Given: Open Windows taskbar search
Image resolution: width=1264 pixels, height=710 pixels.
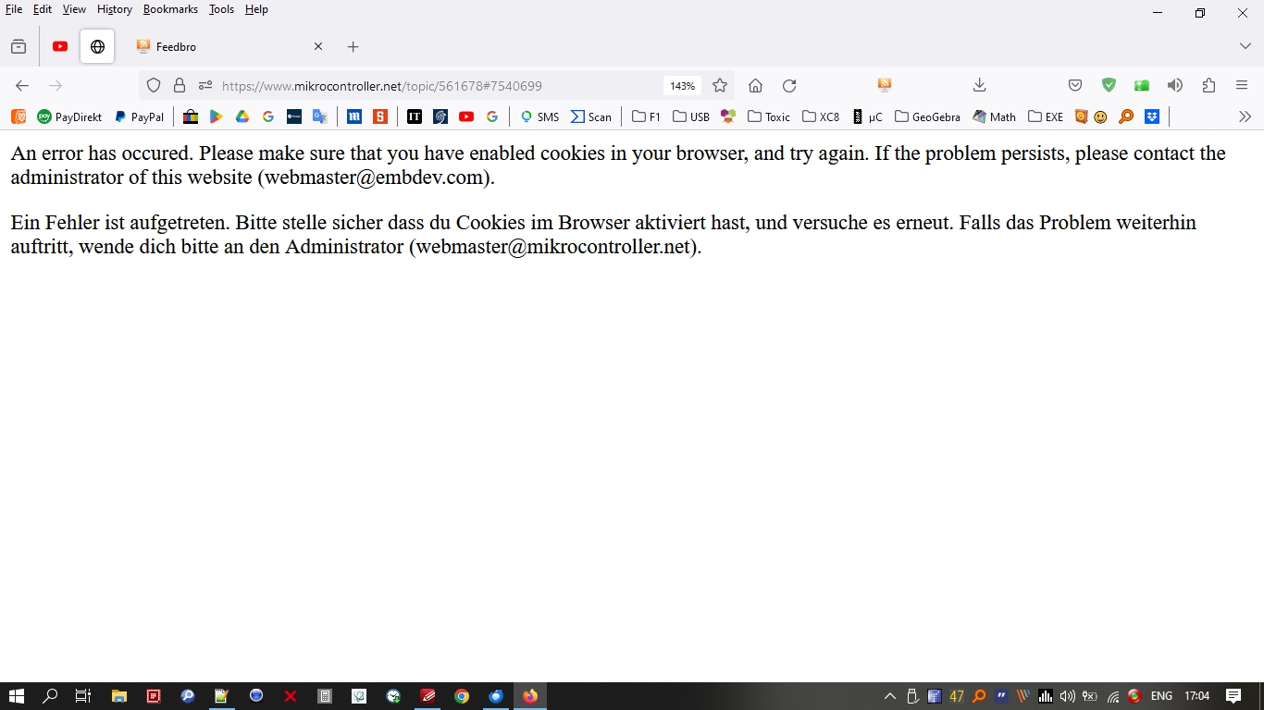Looking at the screenshot, I should pos(50,696).
